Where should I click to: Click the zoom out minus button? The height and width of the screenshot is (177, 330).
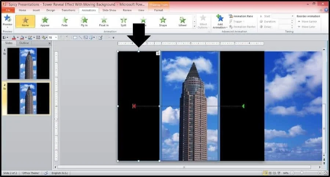(x=292, y=173)
